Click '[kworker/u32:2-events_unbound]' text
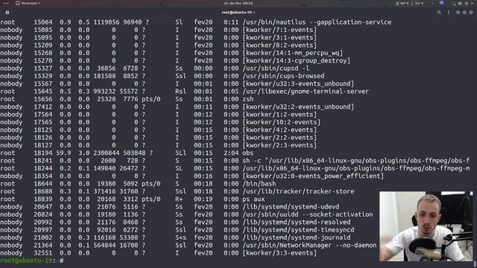 pos(298,106)
